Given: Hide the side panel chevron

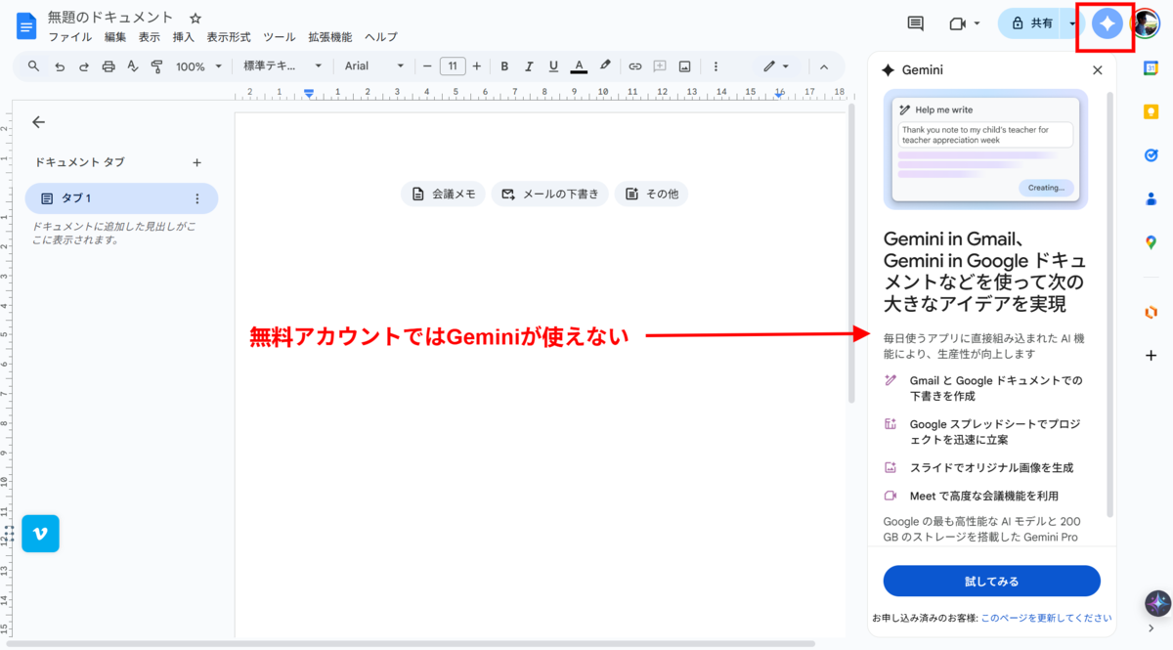Looking at the screenshot, I should click(x=1151, y=628).
